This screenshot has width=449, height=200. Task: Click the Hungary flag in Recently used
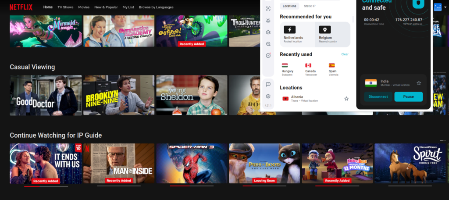pyautogui.click(x=285, y=65)
